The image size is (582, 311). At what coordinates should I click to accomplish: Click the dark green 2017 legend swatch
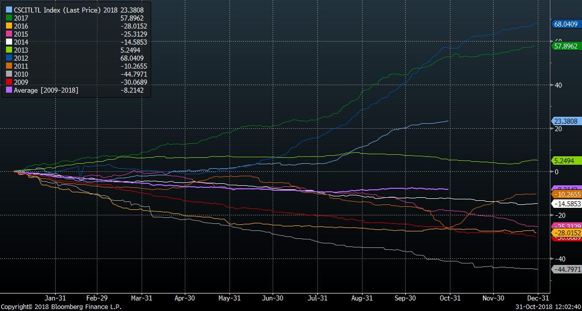tap(8, 18)
